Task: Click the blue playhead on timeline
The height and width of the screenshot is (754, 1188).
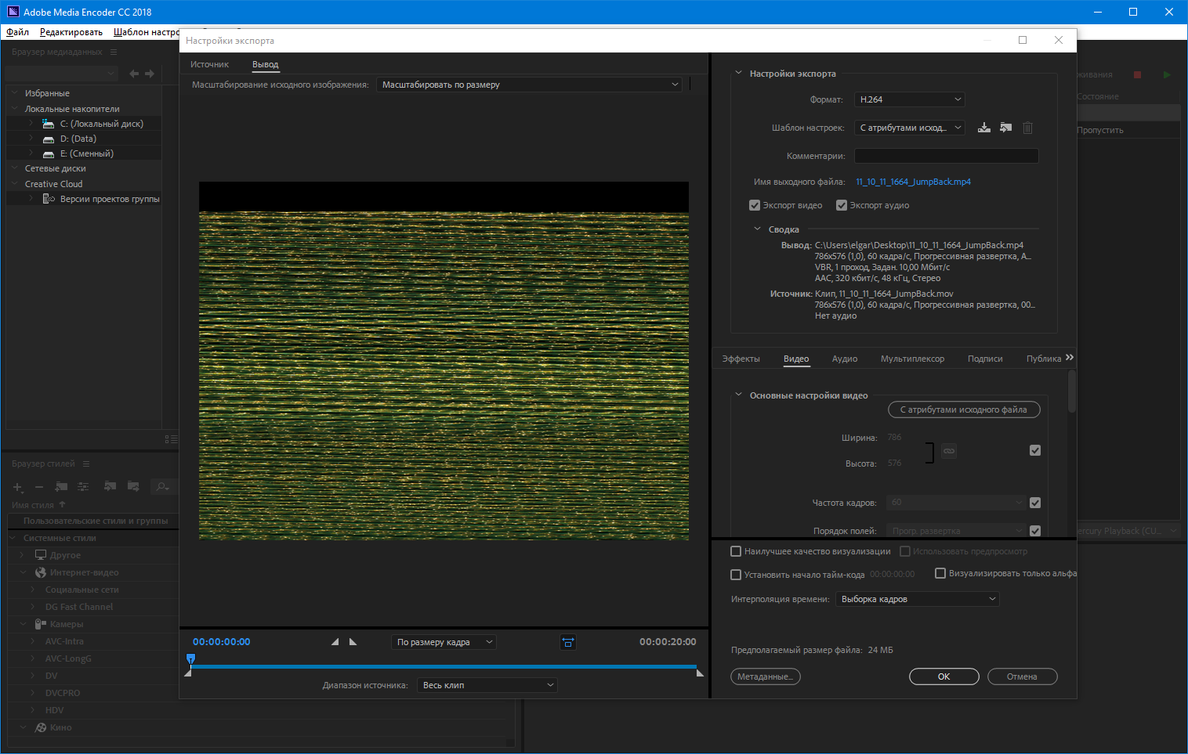Action: pos(190,659)
